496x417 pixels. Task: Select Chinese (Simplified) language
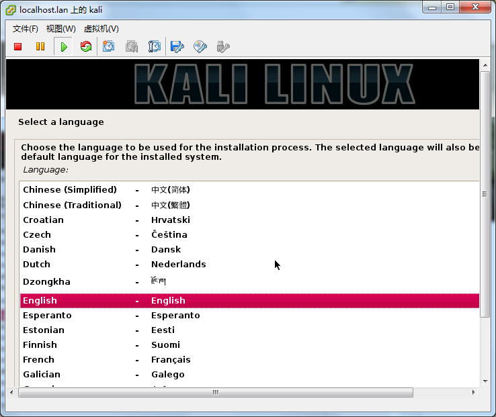249,189
